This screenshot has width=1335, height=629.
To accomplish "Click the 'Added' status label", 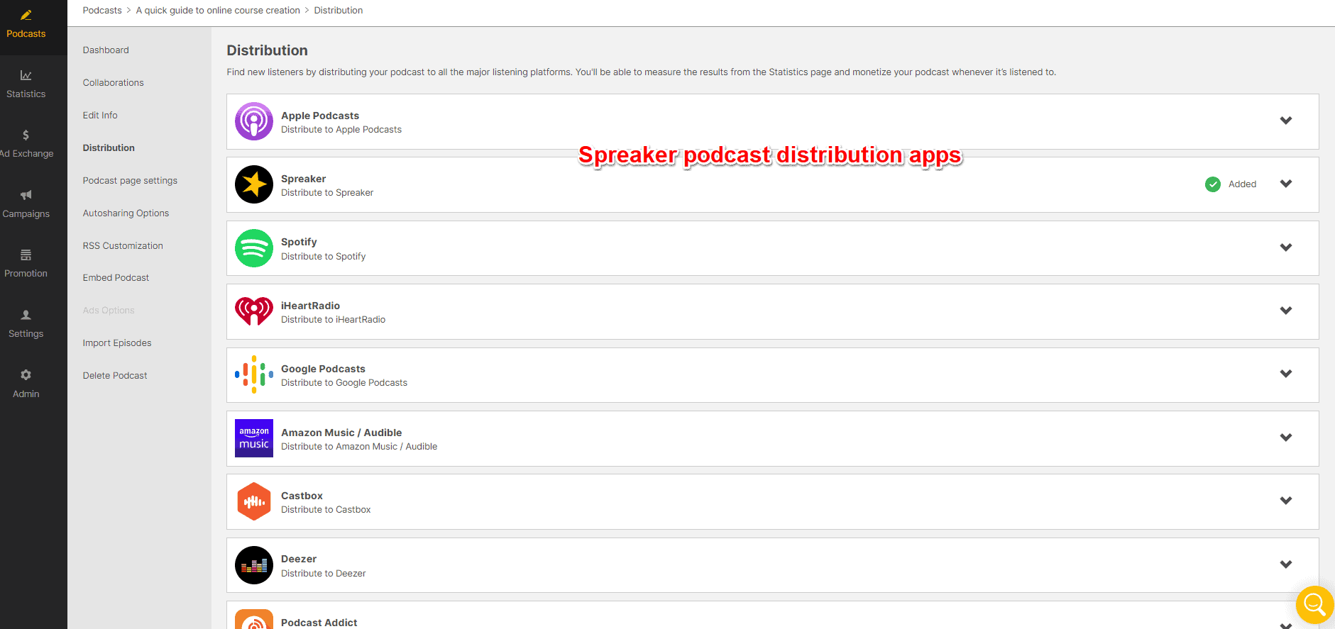I will (1243, 184).
